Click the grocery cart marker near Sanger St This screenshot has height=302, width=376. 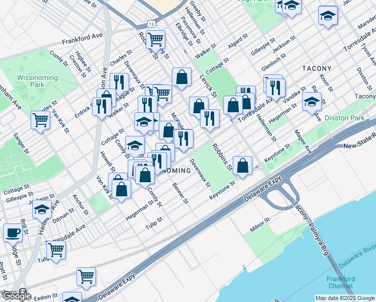(41, 120)
